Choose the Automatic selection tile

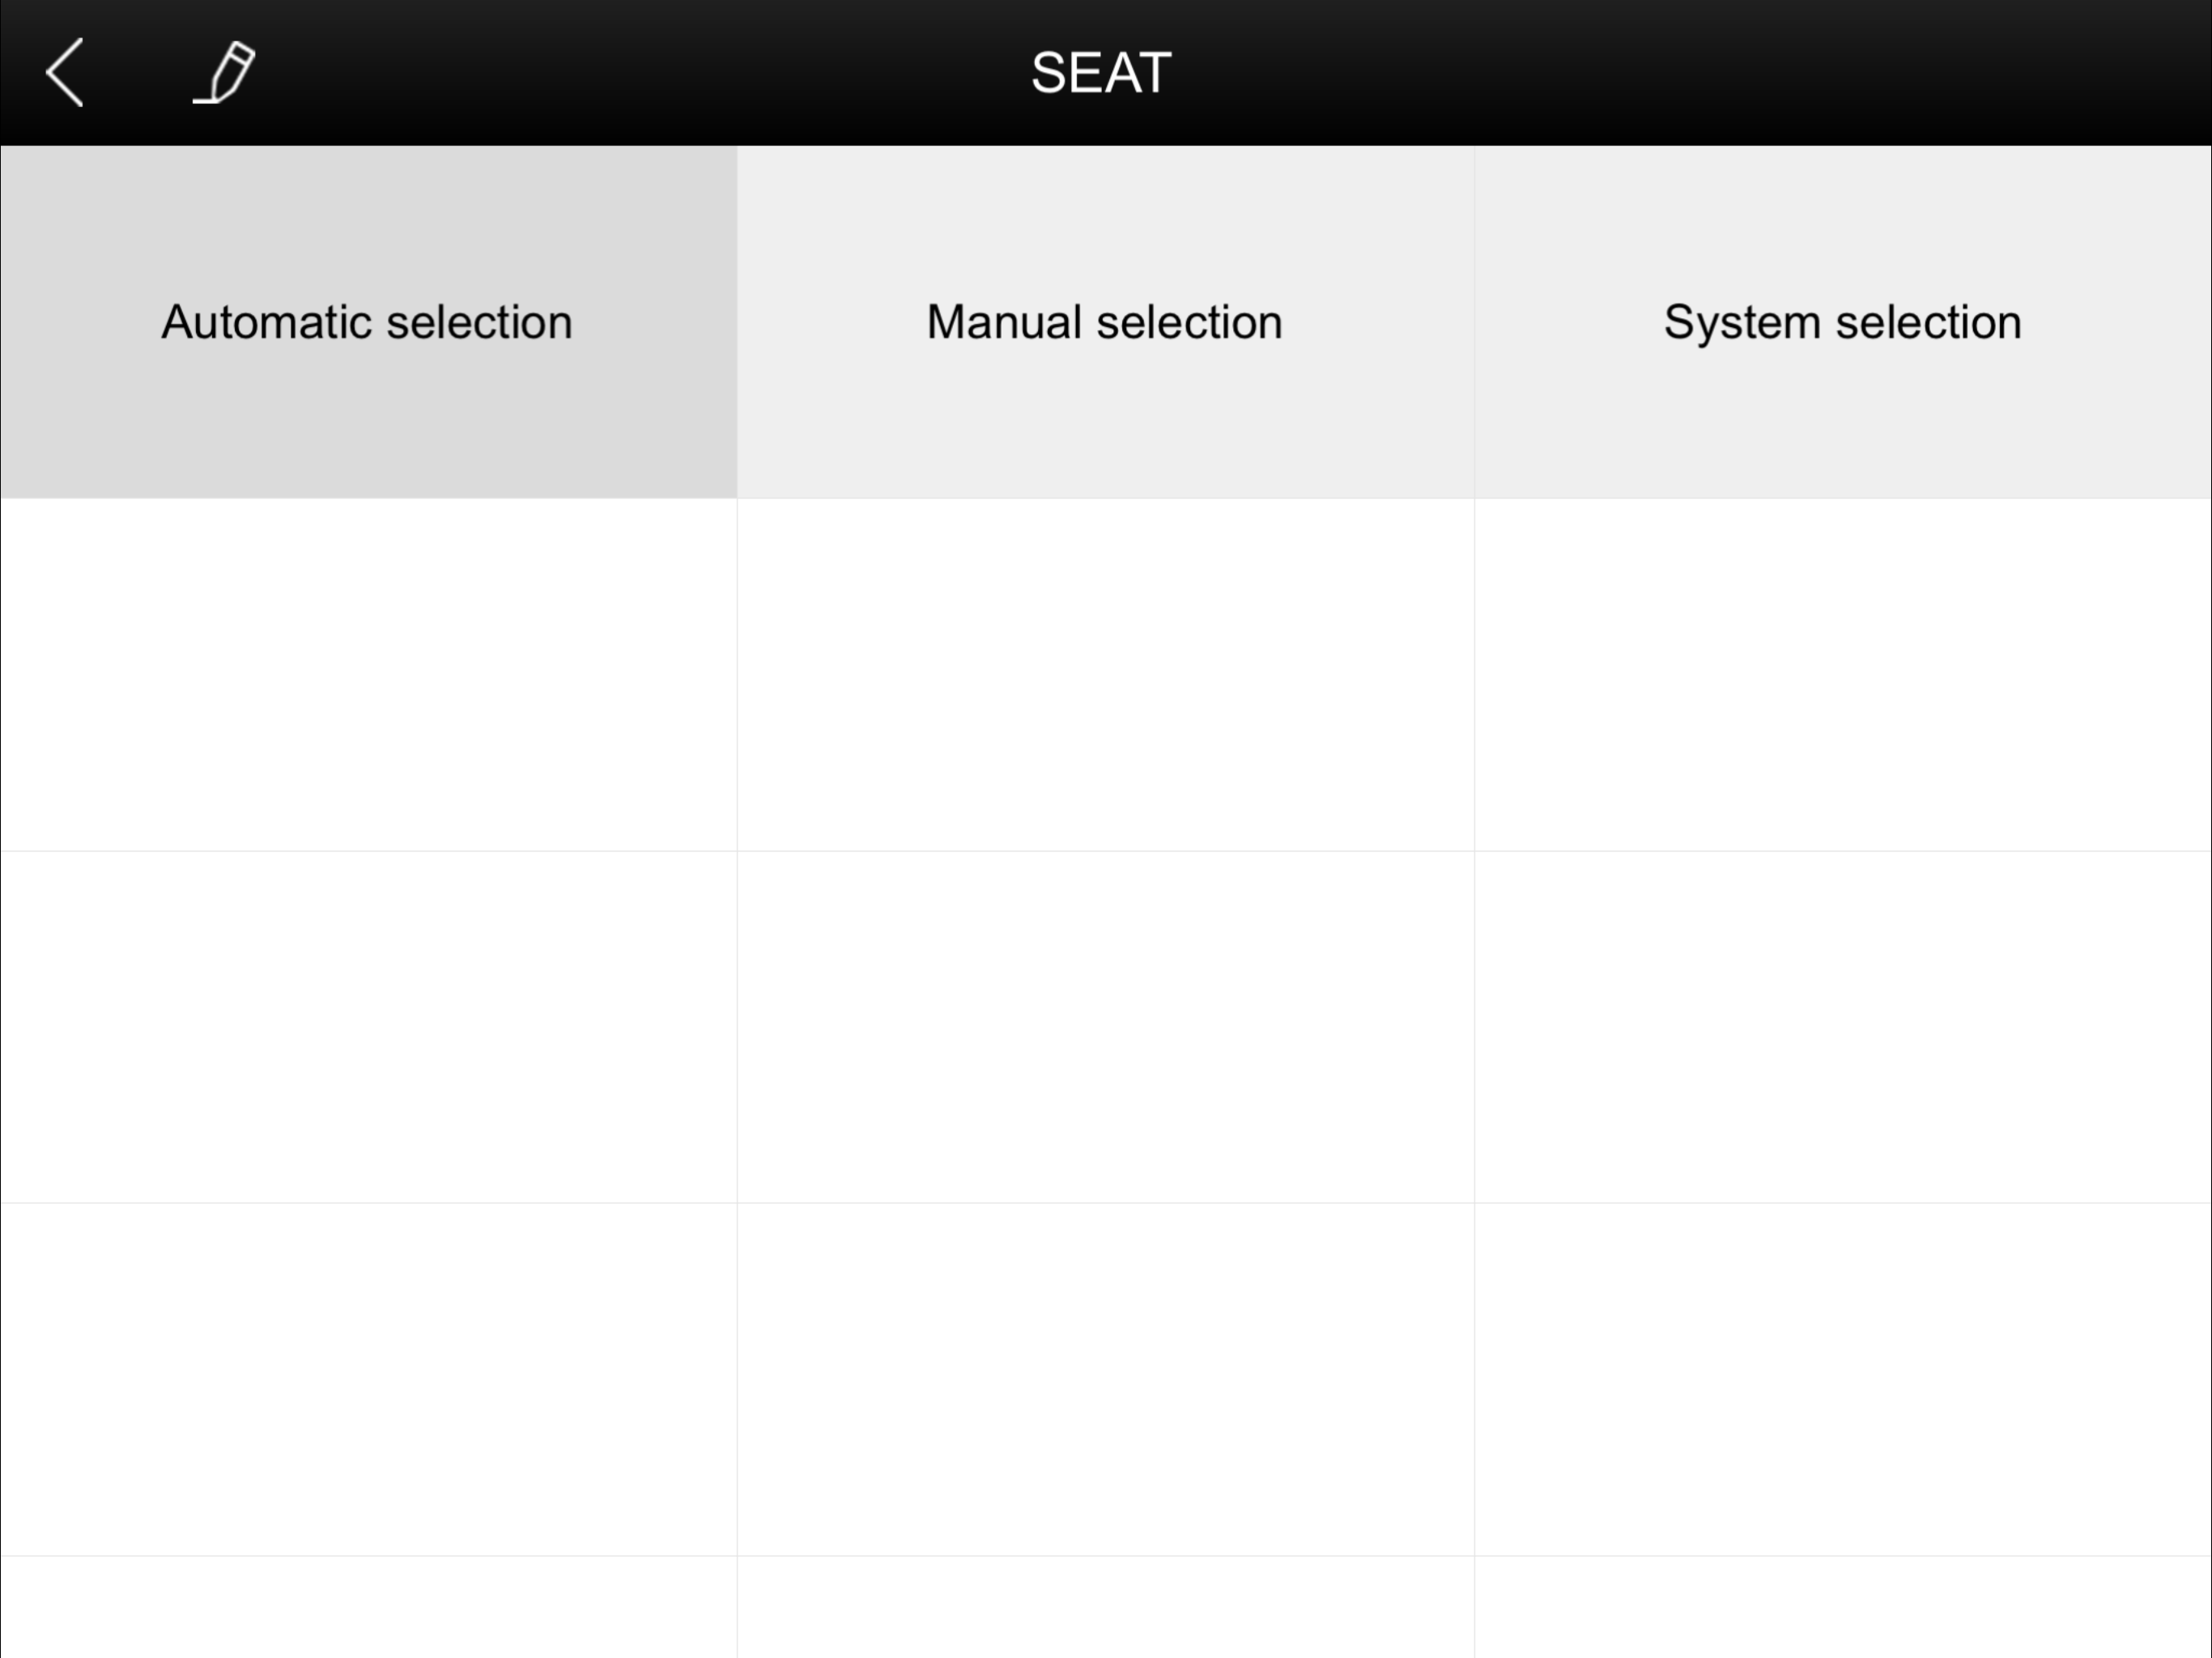point(368,322)
